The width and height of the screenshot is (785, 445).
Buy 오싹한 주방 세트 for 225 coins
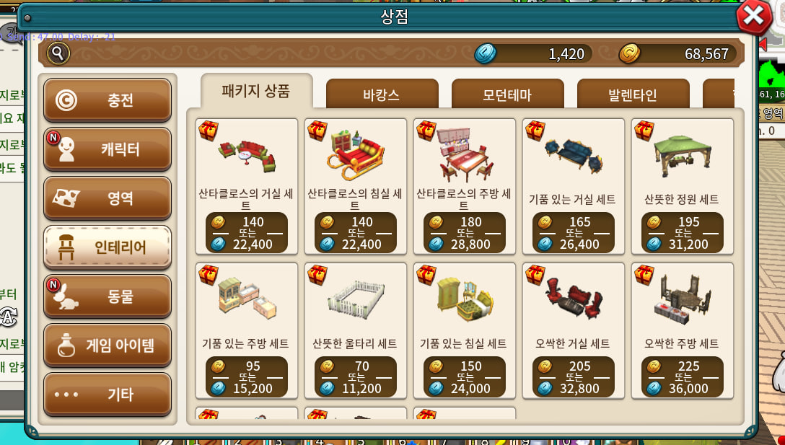pyautogui.click(x=683, y=377)
